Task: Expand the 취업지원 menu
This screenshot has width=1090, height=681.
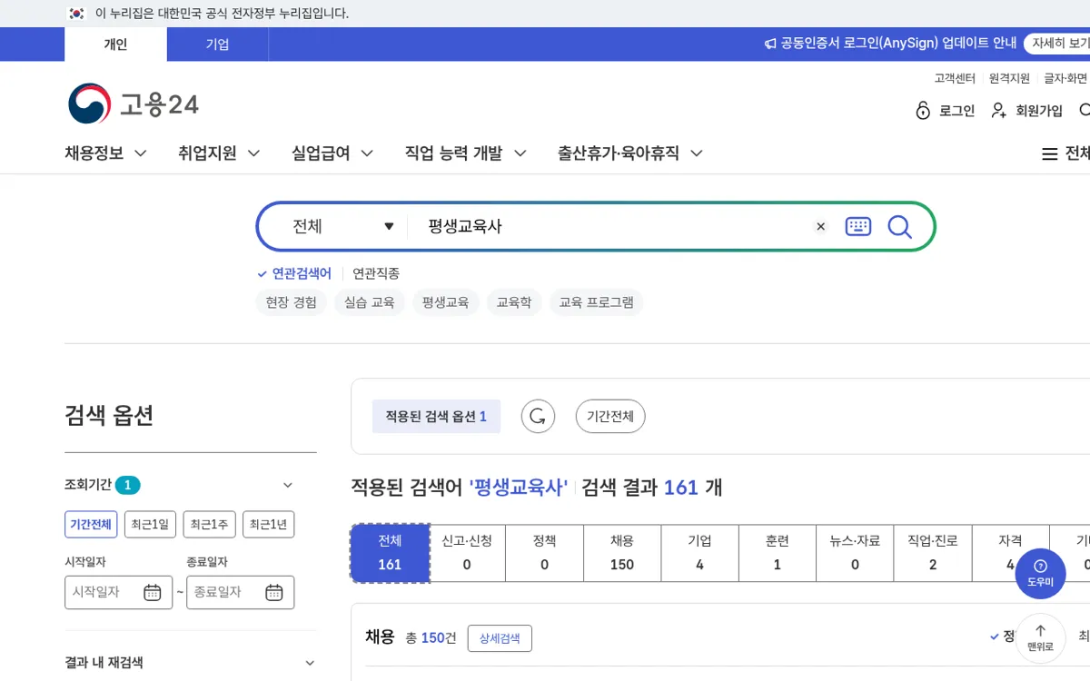Action: click(x=219, y=153)
